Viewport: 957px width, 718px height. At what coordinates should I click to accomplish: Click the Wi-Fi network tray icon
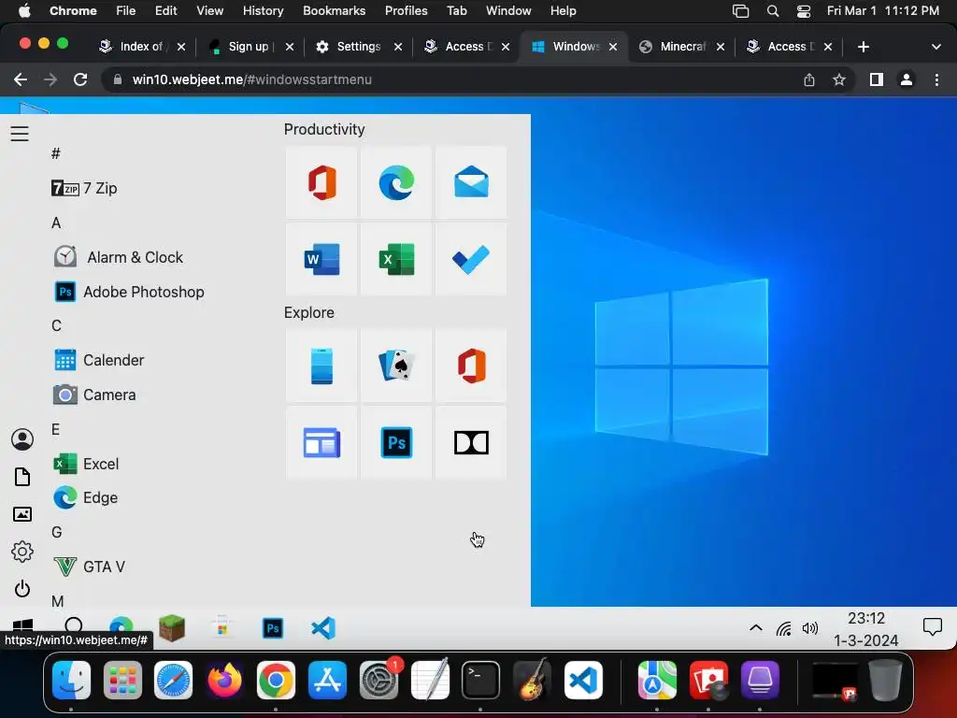tap(784, 628)
